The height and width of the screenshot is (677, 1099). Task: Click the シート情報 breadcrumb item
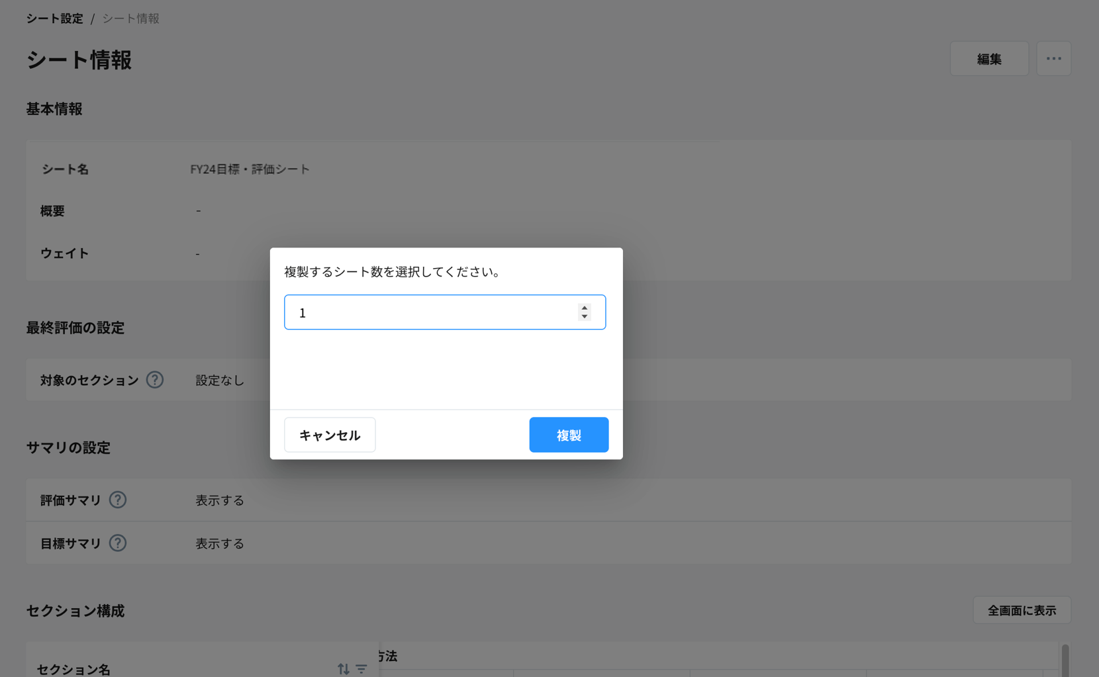click(130, 19)
